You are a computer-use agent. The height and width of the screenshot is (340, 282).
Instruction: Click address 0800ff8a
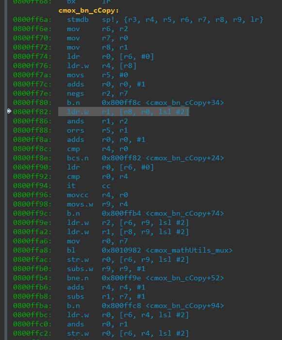[x=33, y=139]
